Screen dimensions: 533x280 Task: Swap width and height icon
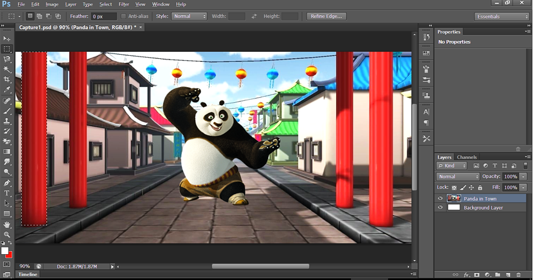point(254,16)
